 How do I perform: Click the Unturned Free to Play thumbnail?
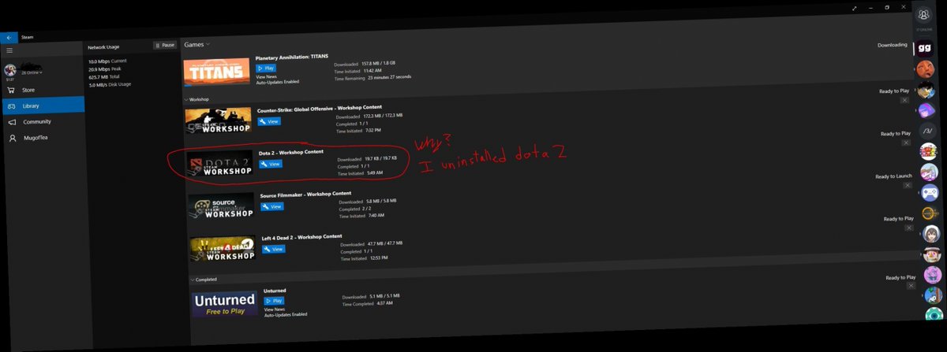(224, 304)
